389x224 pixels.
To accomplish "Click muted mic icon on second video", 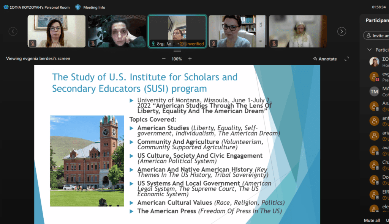I will click(x=93, y=43).
